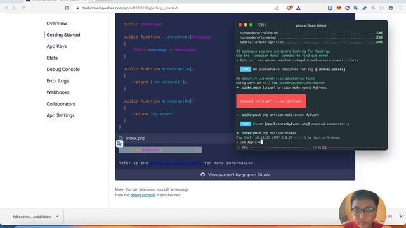Click the floating translate icon over the code
The width and height of the screenshot is (406, 228).
pos(119,143)
